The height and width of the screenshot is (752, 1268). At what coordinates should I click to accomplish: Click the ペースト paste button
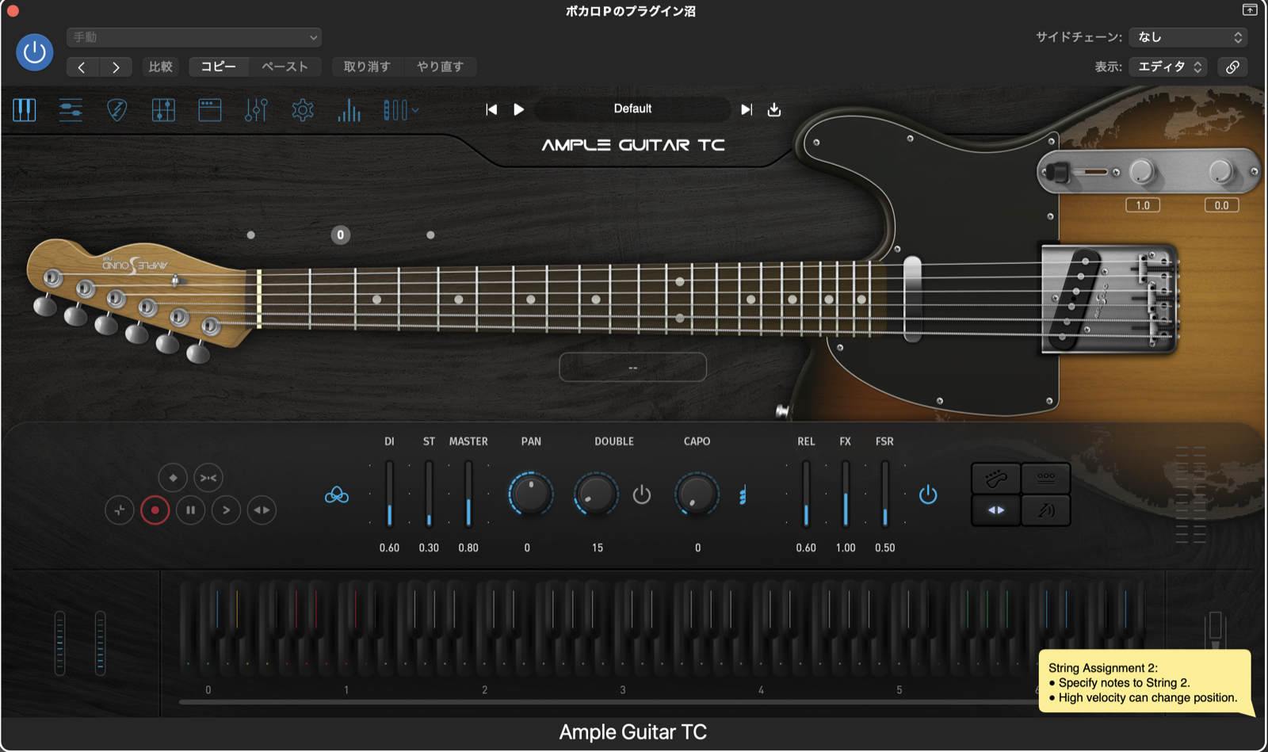(x=285, y=67)
